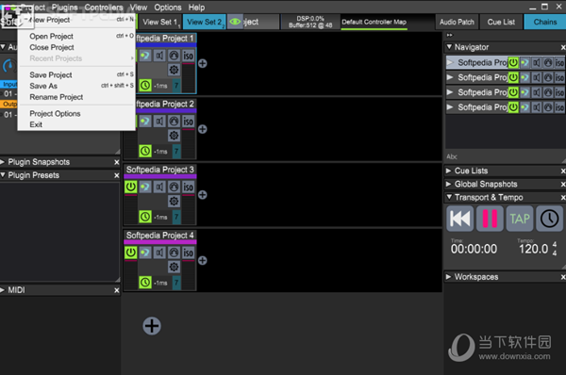Click the bypass icon on Softpedia Project 3 chain
This screenshot has height=375, width=566.
point(145,187)
